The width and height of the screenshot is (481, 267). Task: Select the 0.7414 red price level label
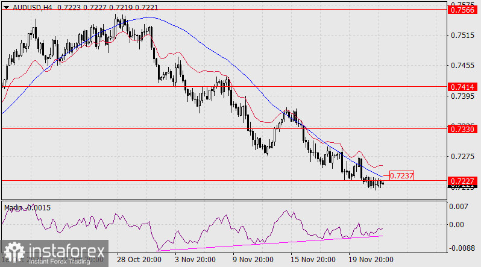463,87
